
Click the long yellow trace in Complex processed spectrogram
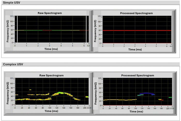pyautogui.click(x=120, y=100)
